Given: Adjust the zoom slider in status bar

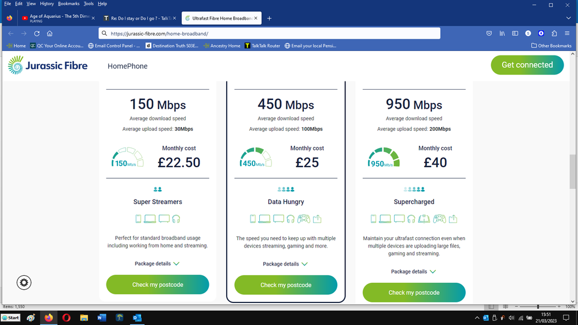Looking at the screenshot, I should click(538, 306).
